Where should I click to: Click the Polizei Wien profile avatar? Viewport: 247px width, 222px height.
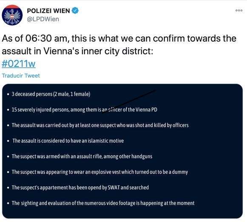(12, 15)
